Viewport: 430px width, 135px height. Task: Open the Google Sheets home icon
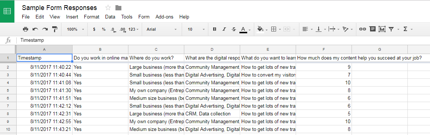tap(7, 11)
